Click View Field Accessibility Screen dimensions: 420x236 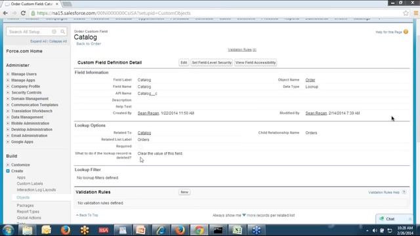click(x=255, y=63)
